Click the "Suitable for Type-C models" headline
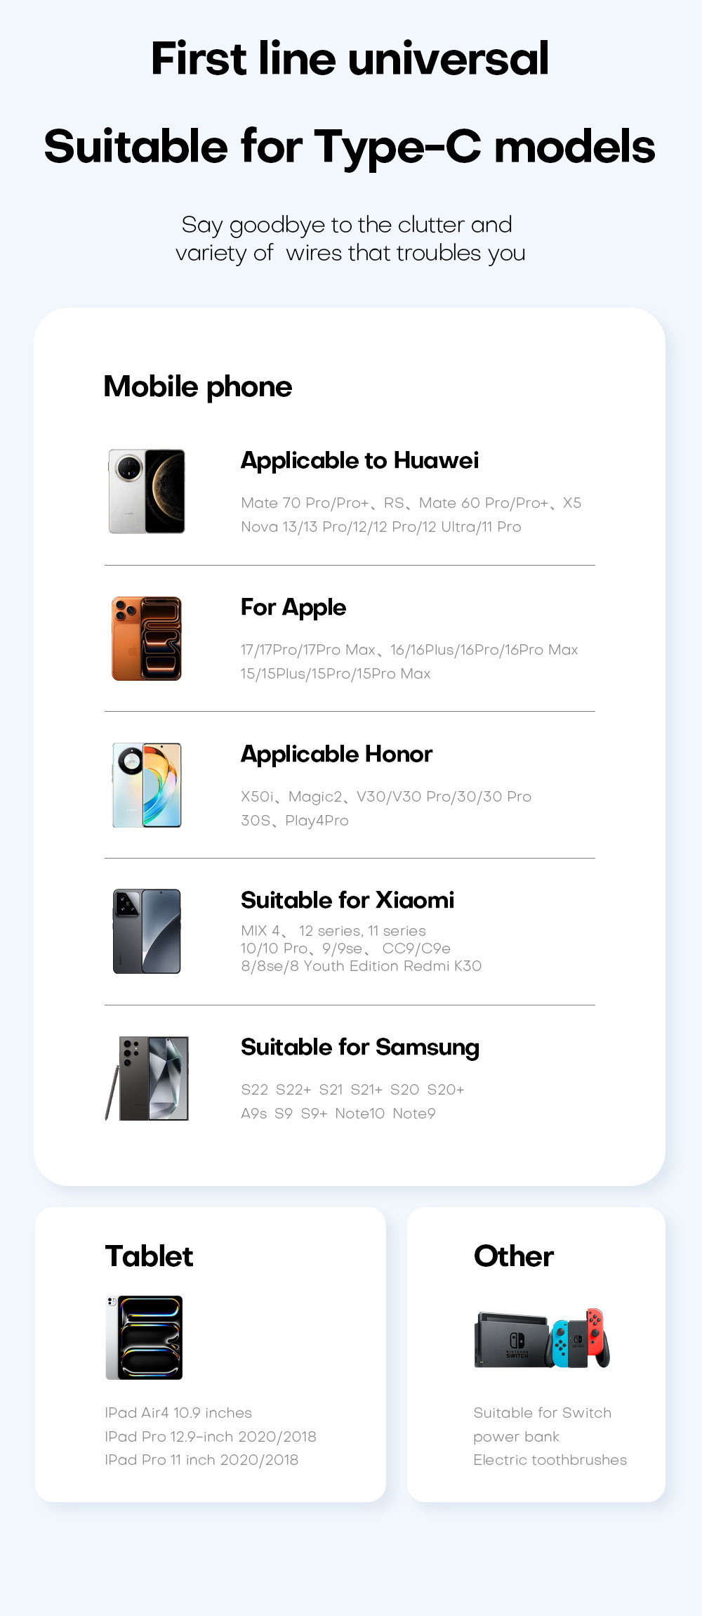This screenshot has height=1616, width=702. coord(350,146)
